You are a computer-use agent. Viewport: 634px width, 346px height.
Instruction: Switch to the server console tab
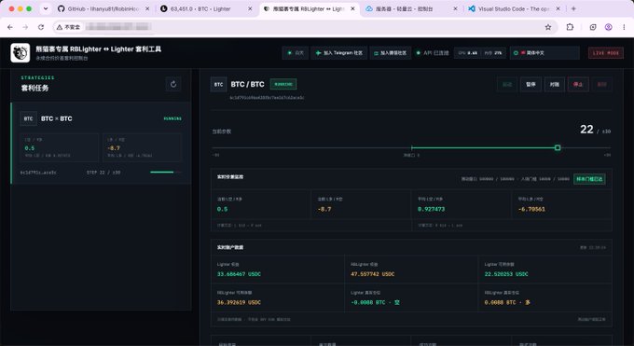pyautogui.click(x=411, y=8)
